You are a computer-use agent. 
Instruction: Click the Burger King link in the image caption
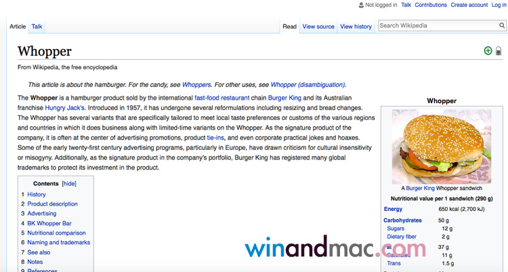(420, 188)
